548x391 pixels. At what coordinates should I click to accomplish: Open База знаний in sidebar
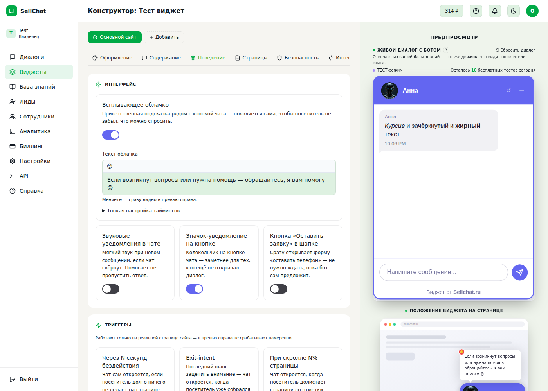point(39,87)
